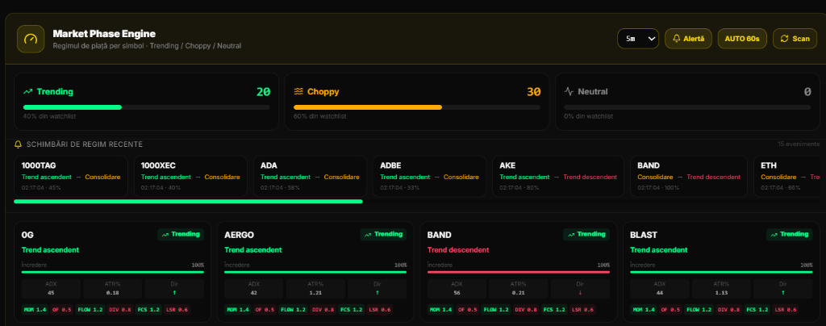
Task: Click the ATR% 1.13 cell on BLAST card
Action: point(720,289)
